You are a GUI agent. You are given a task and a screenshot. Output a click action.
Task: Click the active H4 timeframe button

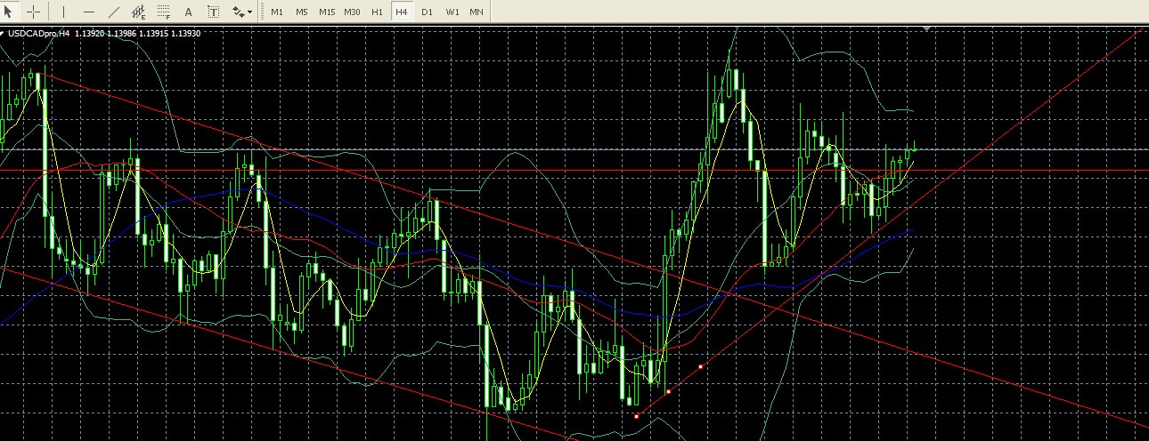[x=402, y=12]
